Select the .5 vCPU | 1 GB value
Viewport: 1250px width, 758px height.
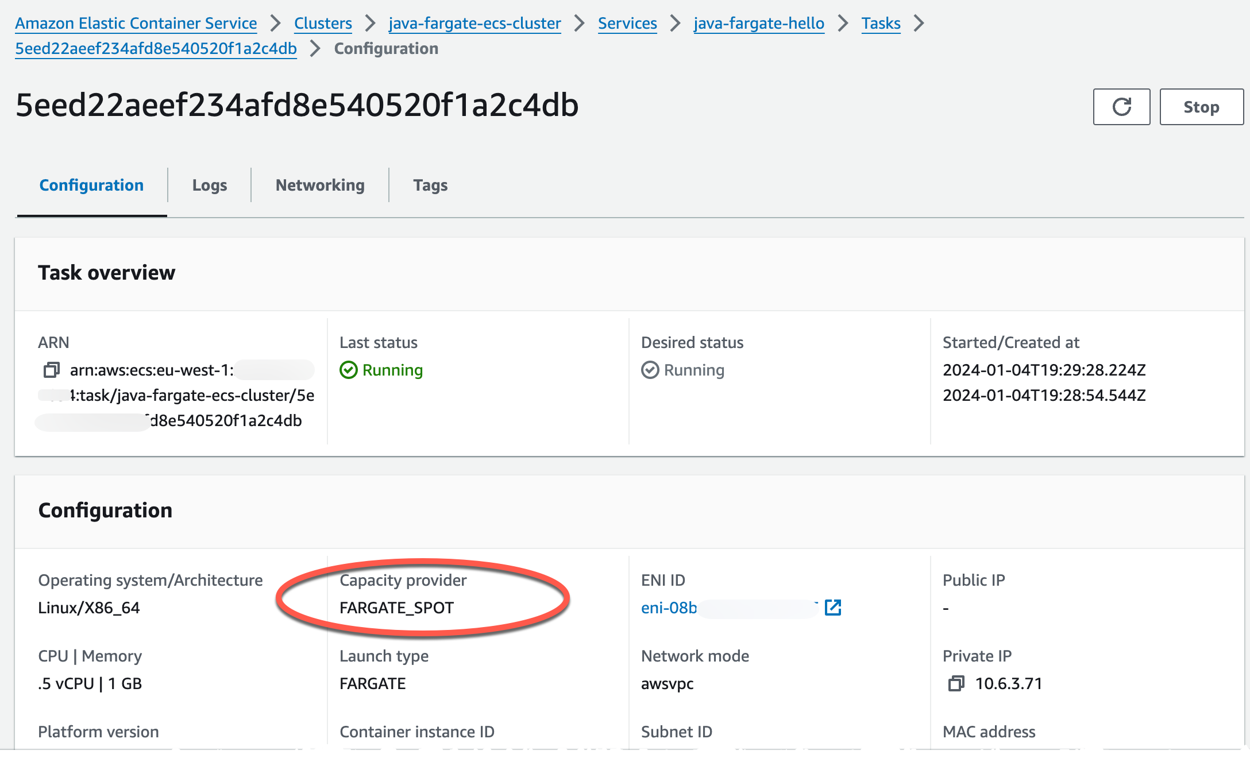(90, 683)
